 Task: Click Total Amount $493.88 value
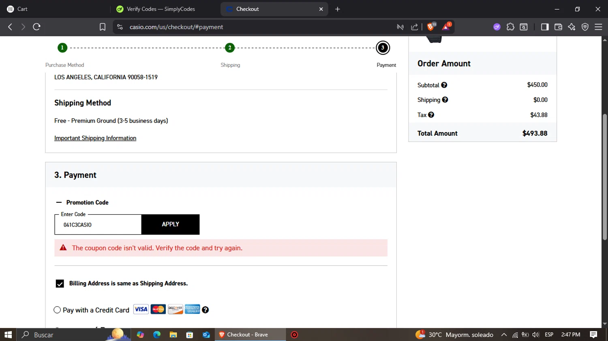coord(535,133)
